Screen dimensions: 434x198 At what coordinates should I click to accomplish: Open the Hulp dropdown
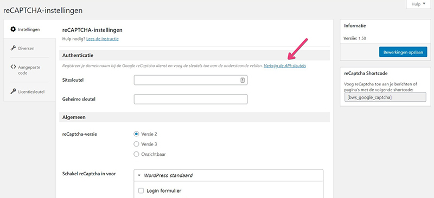418,4
